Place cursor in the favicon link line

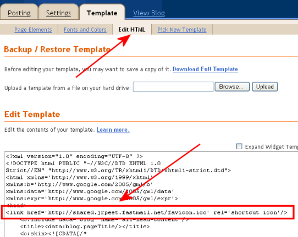146,212
